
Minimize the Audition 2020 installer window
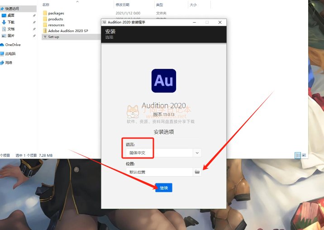[194, 22]
